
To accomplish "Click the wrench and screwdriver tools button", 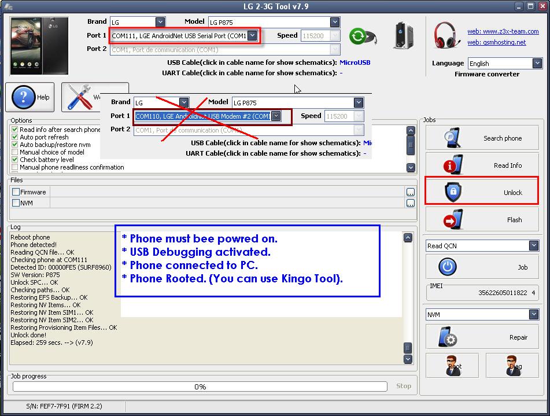I will pos(80,97).
